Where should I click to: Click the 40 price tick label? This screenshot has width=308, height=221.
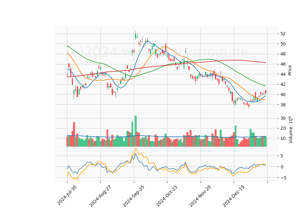pyautogui.click(x=283, y=94)
